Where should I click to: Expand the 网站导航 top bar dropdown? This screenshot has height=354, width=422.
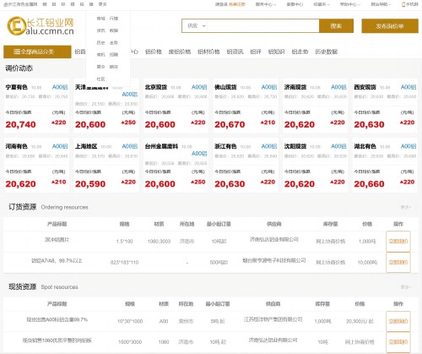tap(381, 4)
